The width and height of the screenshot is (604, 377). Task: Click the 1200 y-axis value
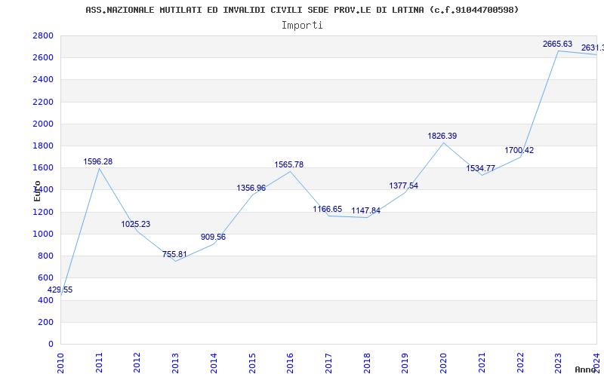pos(43,212)
